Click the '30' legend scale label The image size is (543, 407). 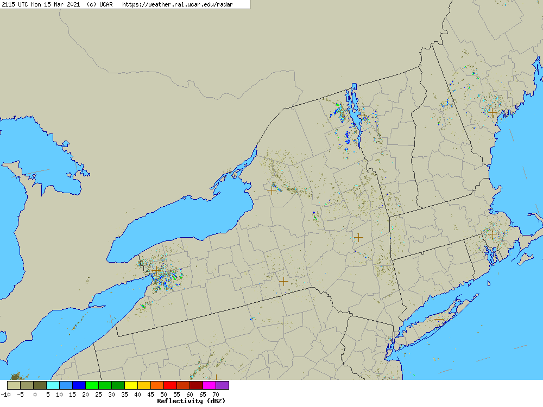(x=111, y=395)
